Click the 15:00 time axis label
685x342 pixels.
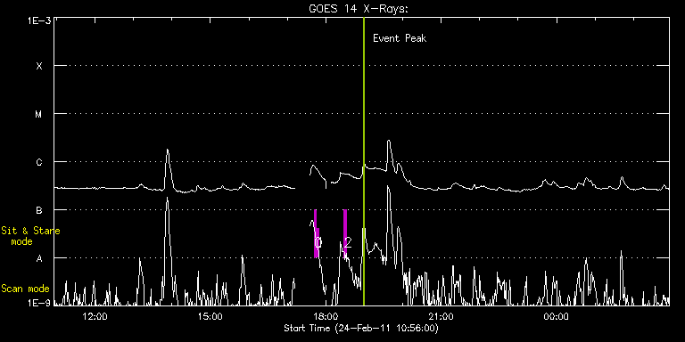[x=210, y=316]
